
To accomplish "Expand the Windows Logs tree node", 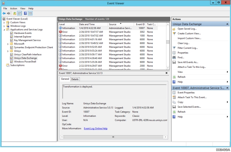I will click(4, 26).
